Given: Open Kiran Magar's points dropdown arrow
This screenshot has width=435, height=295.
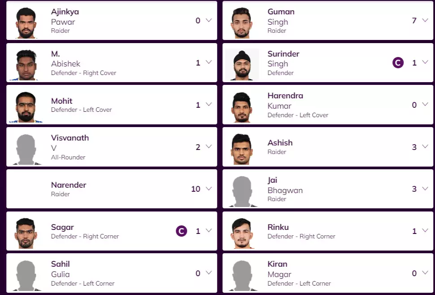Looking at the screenshot, I should pyautogui.click(x=425, y=273).
